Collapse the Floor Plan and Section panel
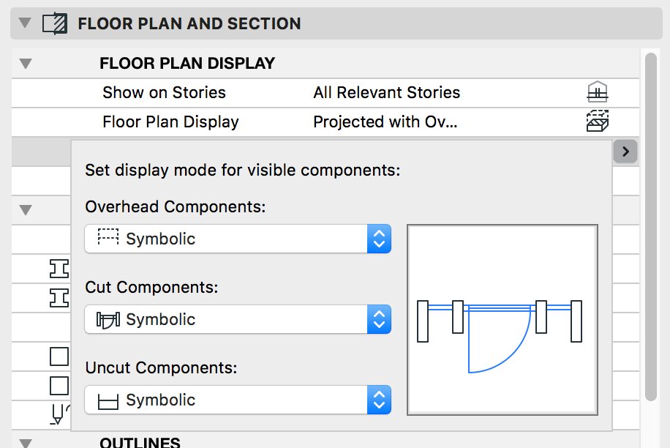Image resolution: width=670 pixels, height=448 pixels. click(25, 23)
